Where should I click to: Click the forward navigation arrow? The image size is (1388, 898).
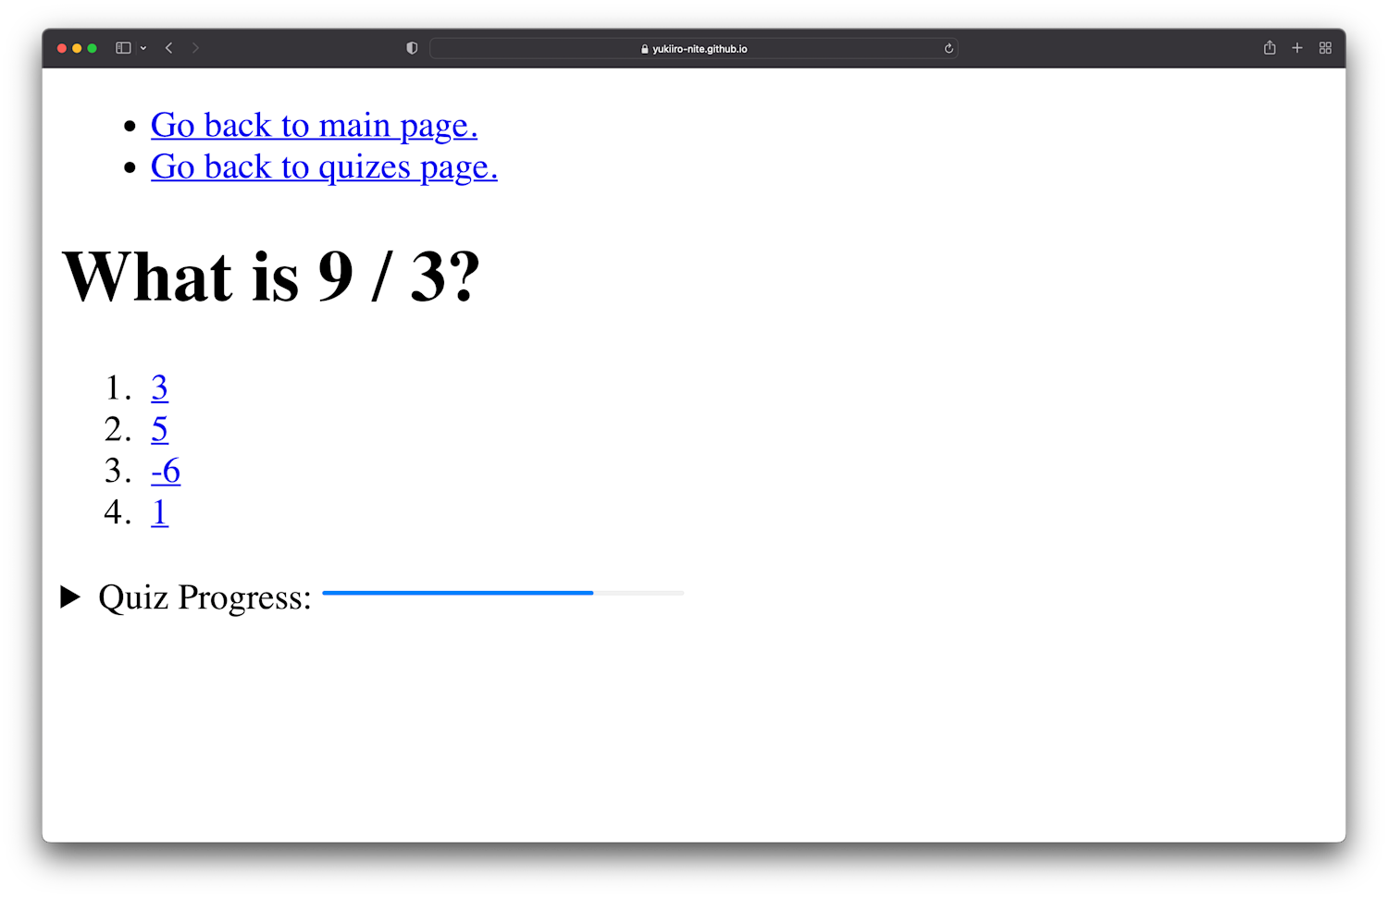point(196,47)
